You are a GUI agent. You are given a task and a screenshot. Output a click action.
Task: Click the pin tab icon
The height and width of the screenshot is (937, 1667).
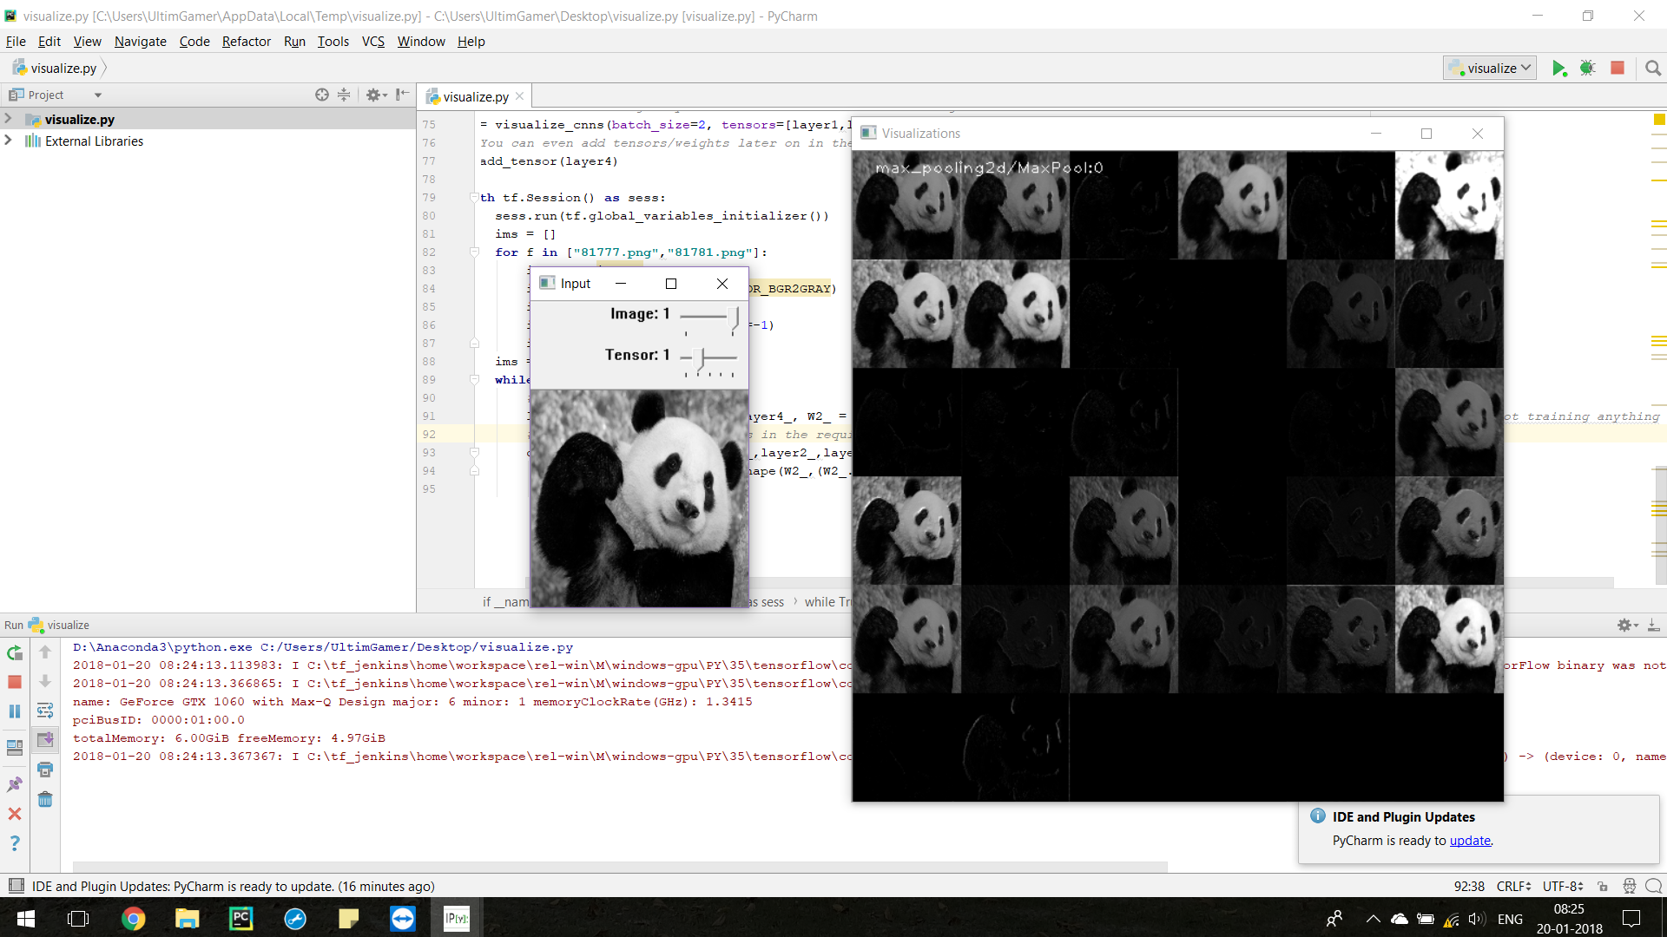point(15,784)
